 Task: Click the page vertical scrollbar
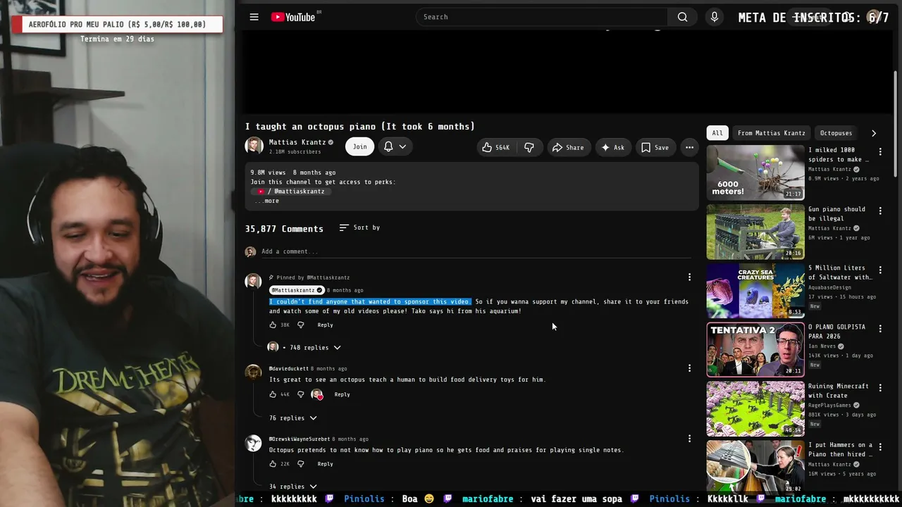coord(896,123)
